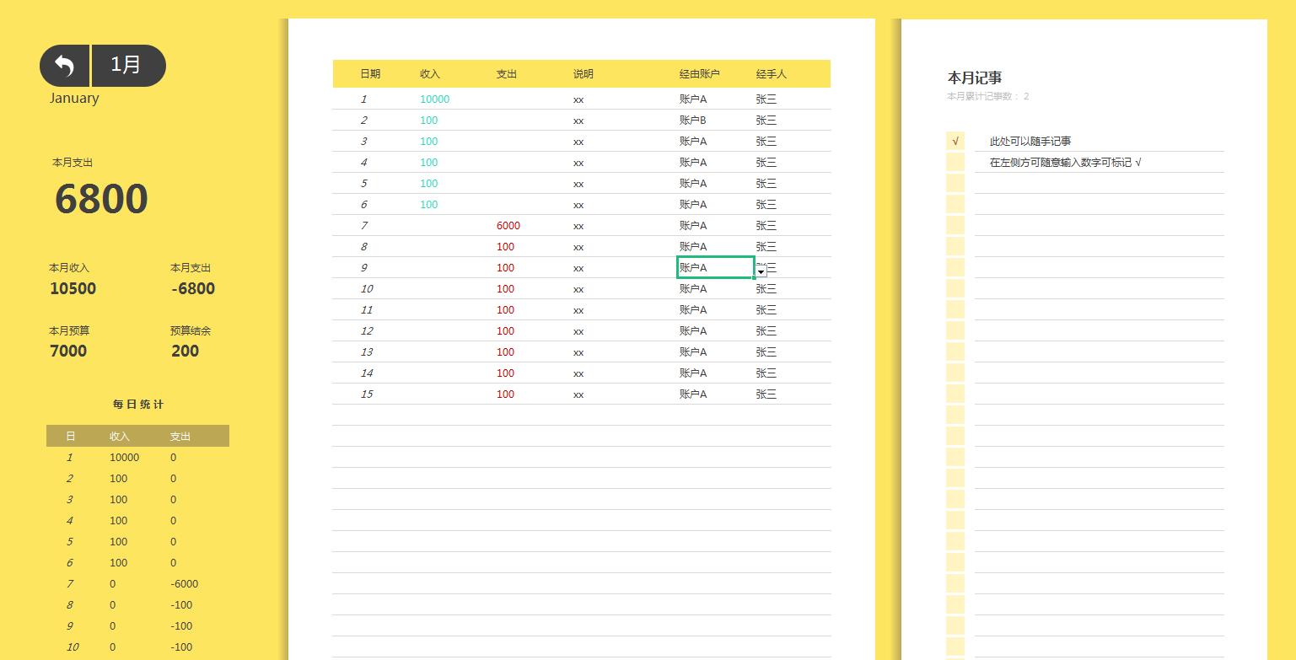Select the 支出 column header in main table
Viewport: 1296px width, 660px height.
[506, 74]
